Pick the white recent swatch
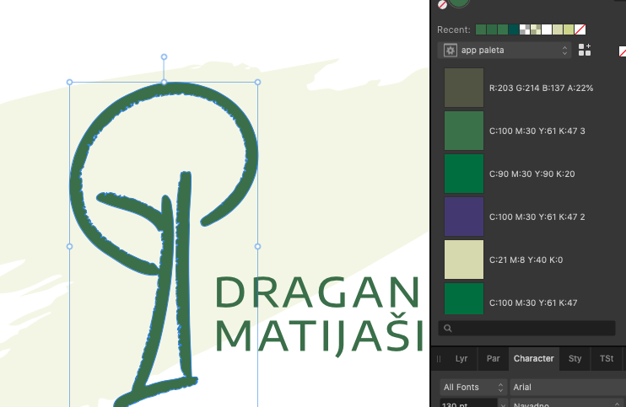This screenshot has width=626, height=407. 547,29
